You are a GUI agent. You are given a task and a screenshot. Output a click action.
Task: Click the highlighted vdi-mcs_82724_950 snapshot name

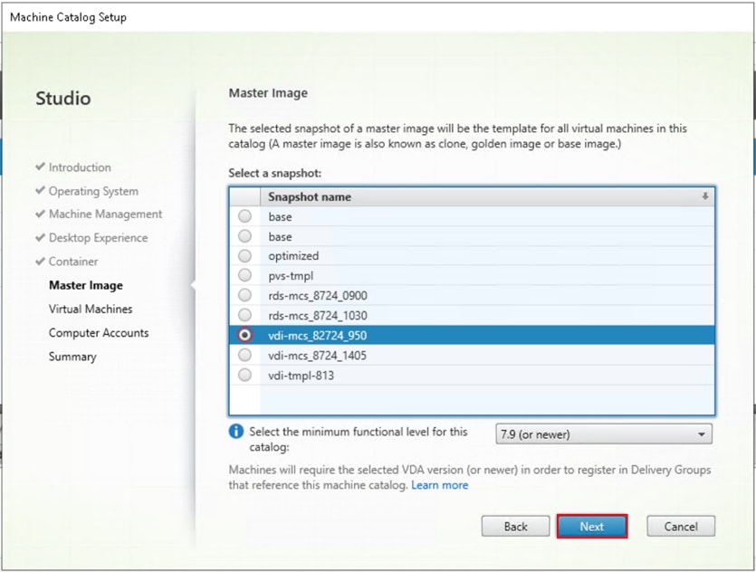pos(317,336)
